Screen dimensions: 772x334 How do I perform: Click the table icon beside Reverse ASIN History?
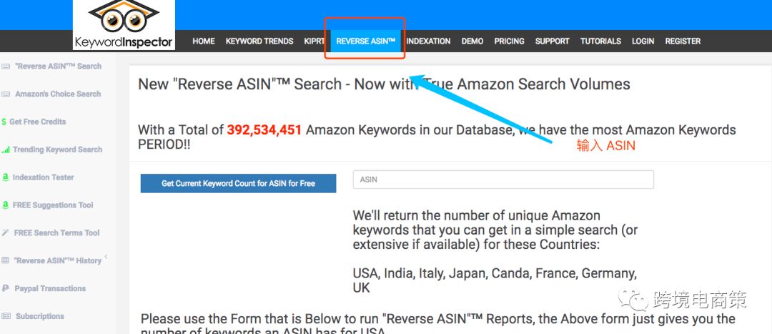tap(6, 261)
